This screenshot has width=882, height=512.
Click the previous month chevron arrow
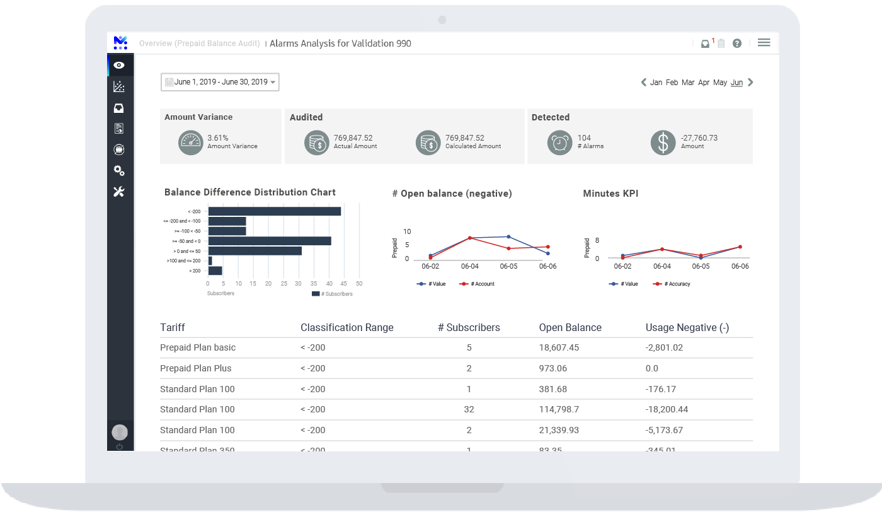pyautogui.click(x=643, y=82)
